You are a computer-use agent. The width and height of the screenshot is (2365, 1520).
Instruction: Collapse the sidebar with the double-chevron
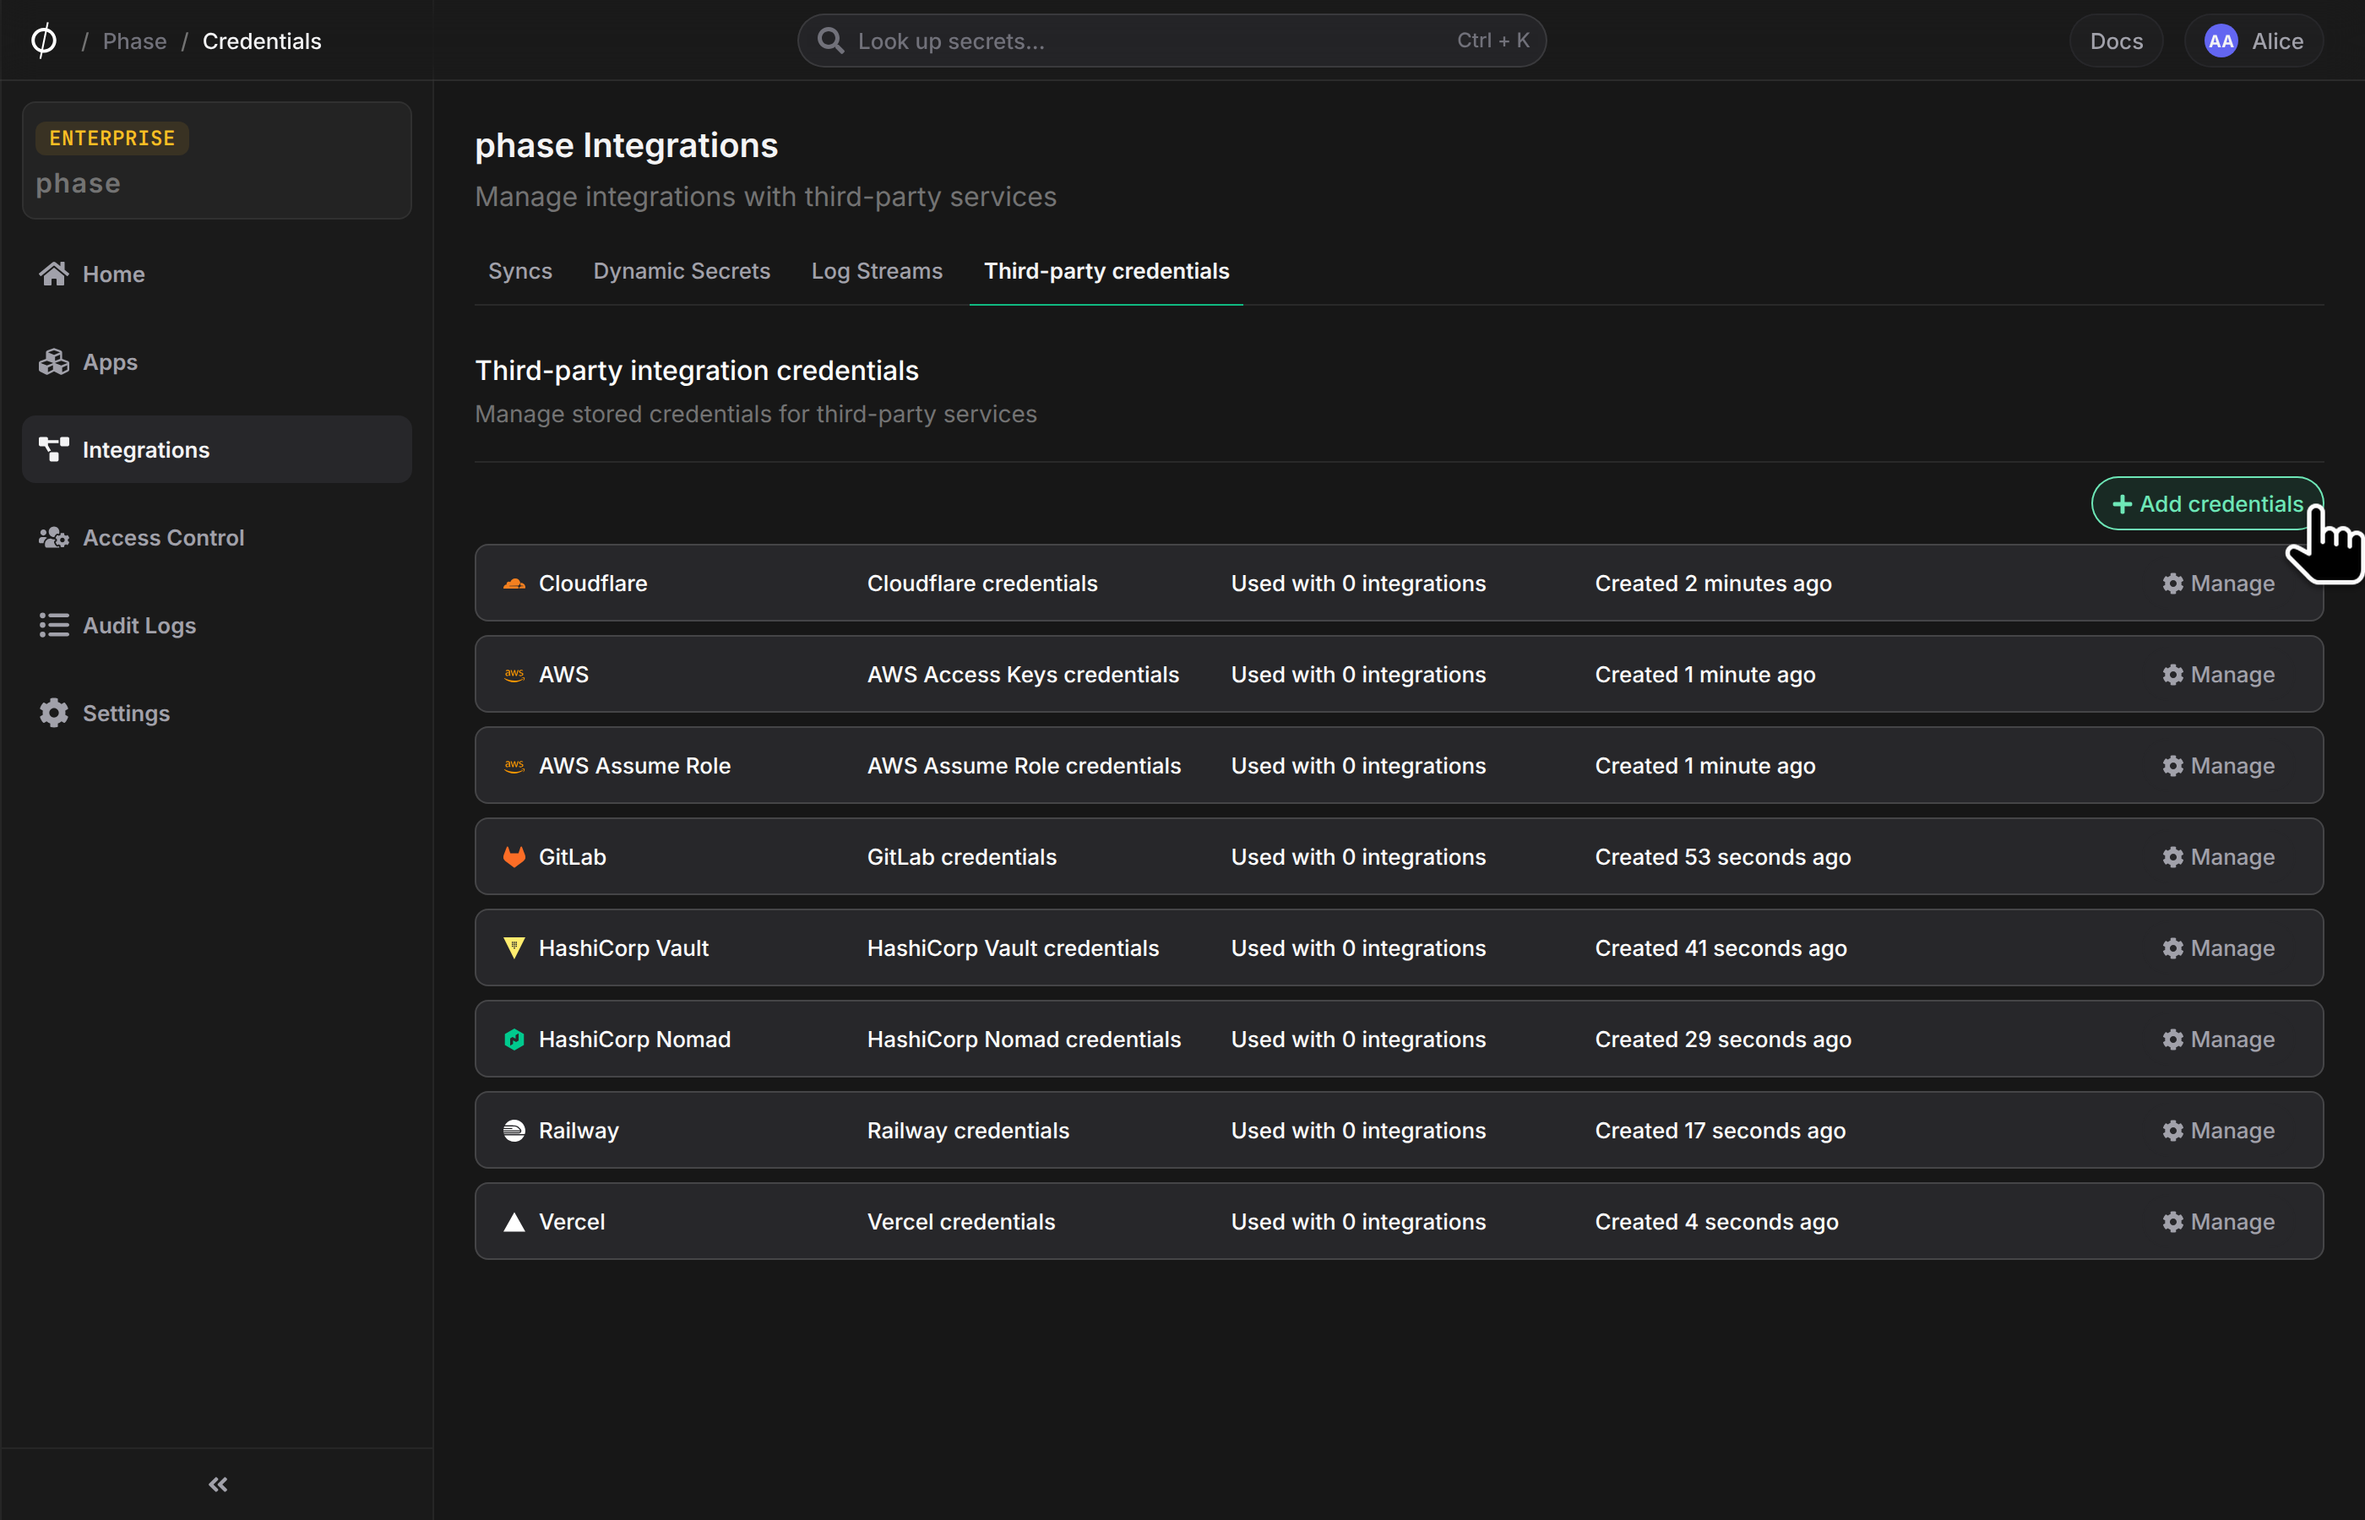[x=218, y=1485]
